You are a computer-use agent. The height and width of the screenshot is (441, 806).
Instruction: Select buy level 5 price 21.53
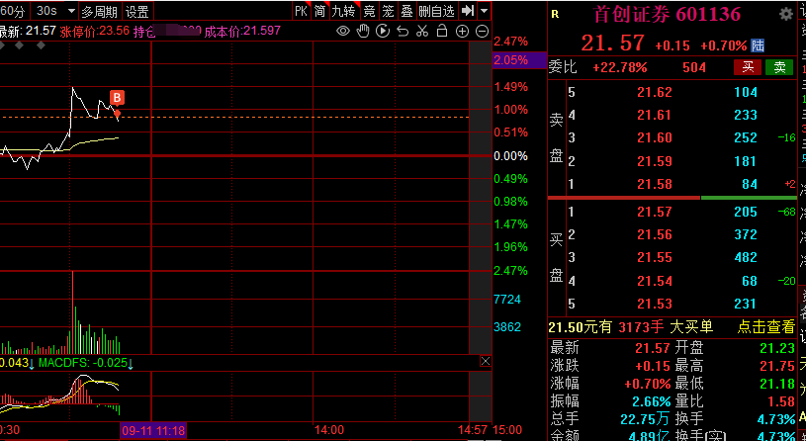(x=655, y=304)
